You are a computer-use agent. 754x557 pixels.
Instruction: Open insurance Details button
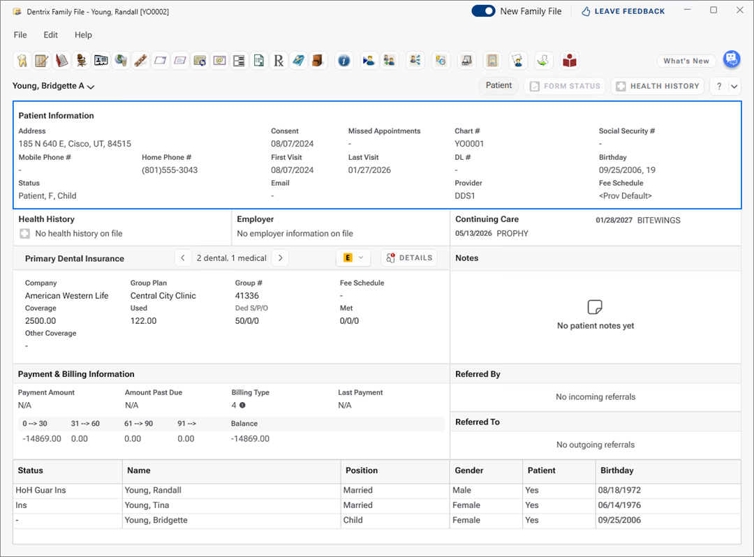(409, 258)
